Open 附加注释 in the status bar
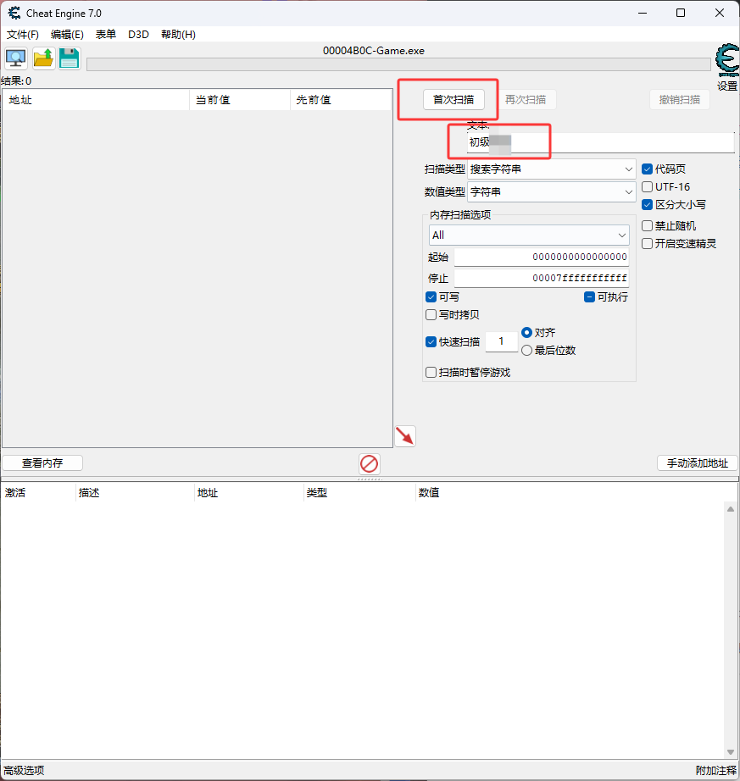Screen dimensions: 740x781 (x=716, y=771)
